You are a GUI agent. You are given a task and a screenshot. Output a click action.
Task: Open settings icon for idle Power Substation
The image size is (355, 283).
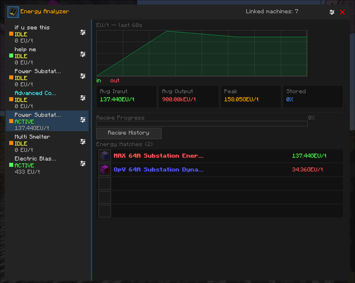tap(83, 76)
